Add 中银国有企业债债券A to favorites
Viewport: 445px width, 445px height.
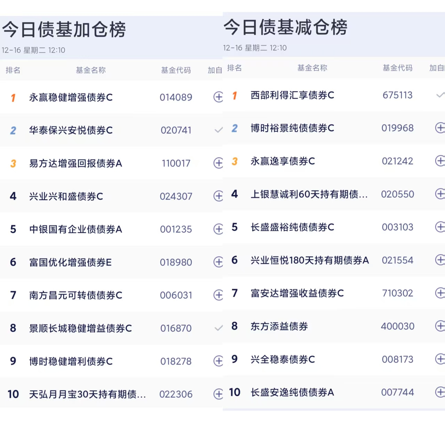pos(218,229)
